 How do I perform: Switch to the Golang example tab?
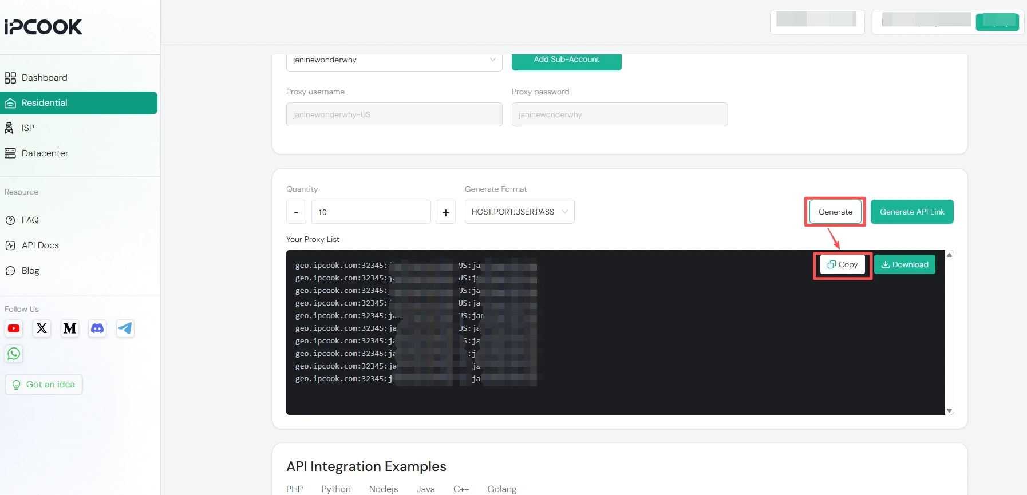tap(502, 489)
